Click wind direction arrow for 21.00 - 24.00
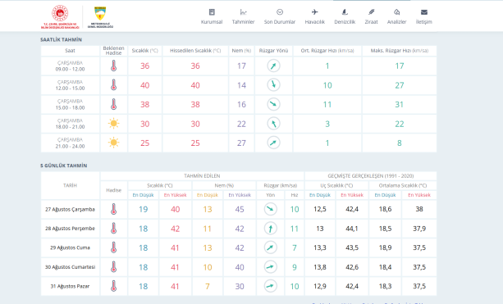Screen dimensions: 503x304 273,143
